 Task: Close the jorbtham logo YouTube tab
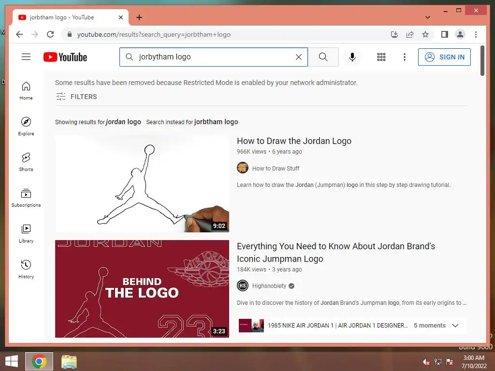(x=120, y=18)
